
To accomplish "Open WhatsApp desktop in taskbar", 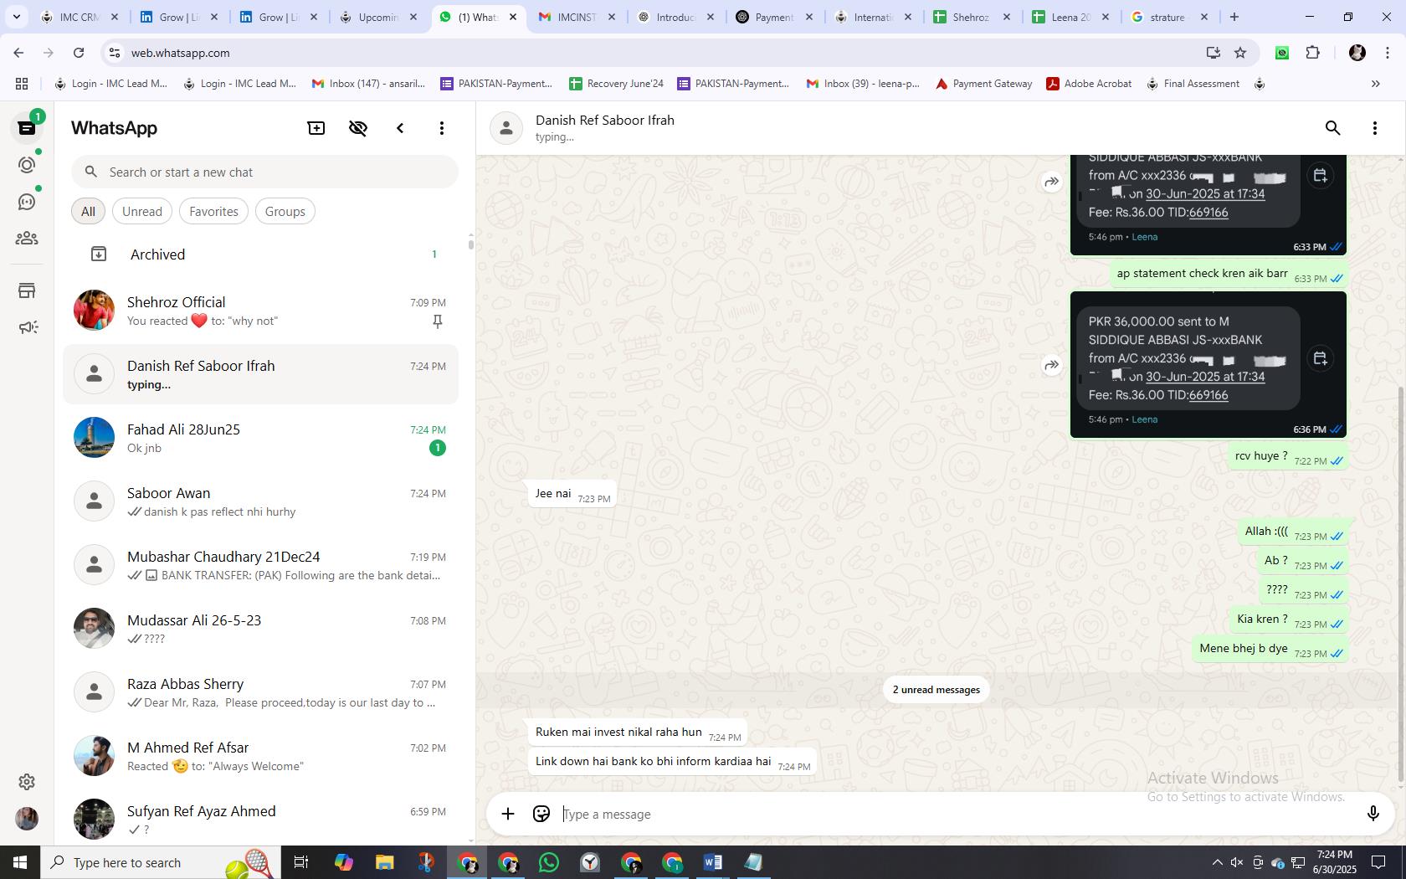I will point(549,862).
